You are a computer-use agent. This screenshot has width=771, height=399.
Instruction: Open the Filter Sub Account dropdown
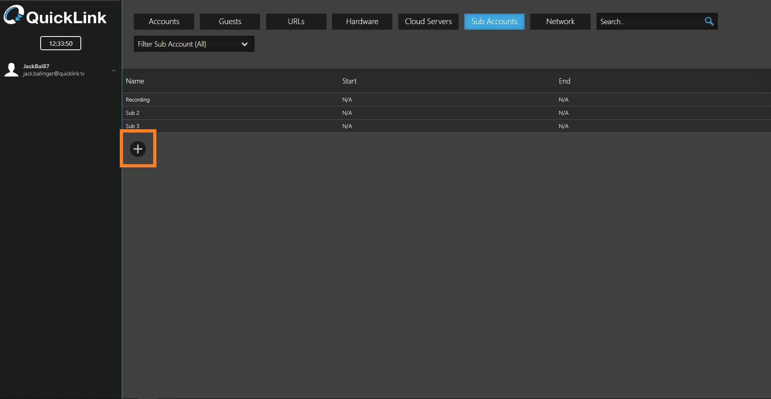tap(194, 44)
